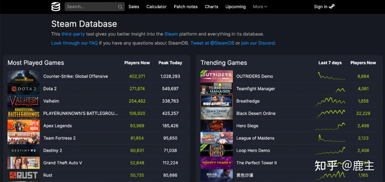Click the Counter-Strike thumbnail image

[24, 76]
